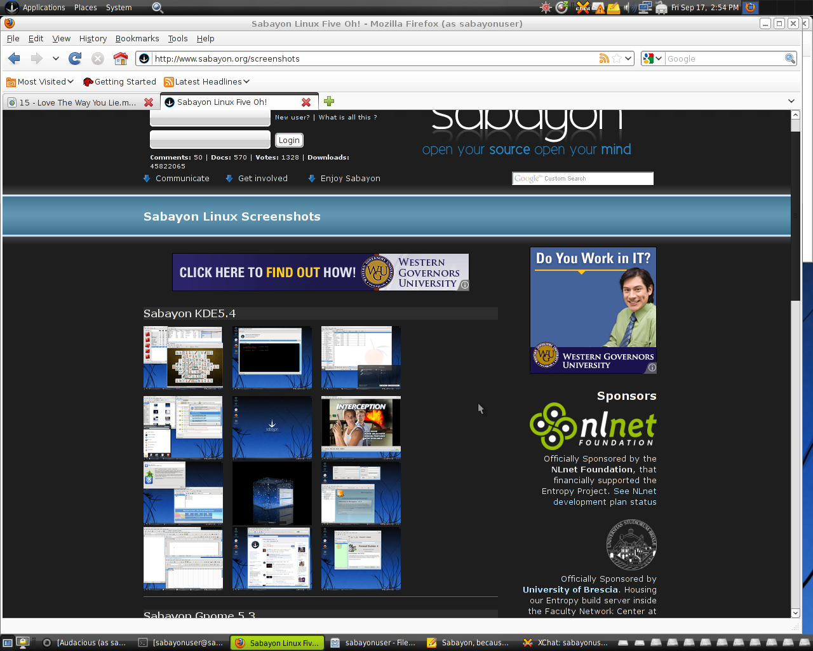Click the AdChoices info icon on the WGU banner
The height and width of the screenshot is (651, 813).
coord(465,285)
